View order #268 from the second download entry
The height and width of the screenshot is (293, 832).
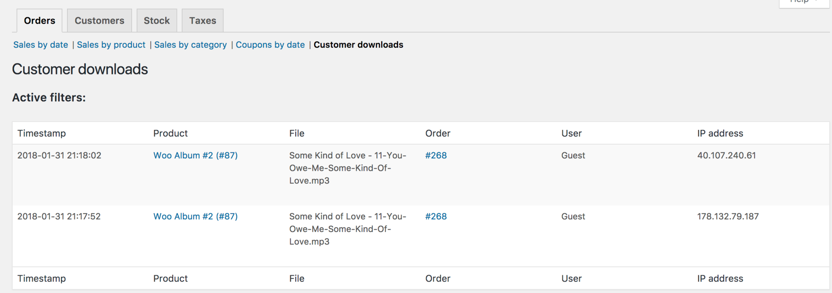pos(436,216)
